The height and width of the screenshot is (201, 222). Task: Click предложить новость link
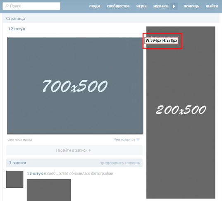119,163
